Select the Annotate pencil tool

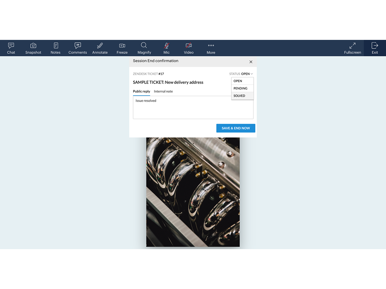click(100, 48)
